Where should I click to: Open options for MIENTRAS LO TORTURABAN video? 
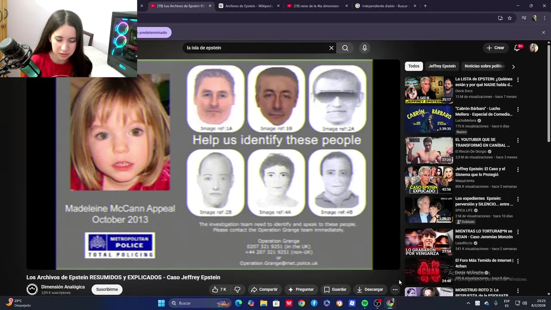pyautogui.click(x=518, y=232)
